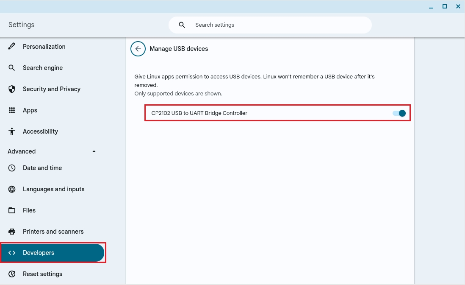
Task: Click the Apps grid icon
Action: [x=12, y=110]
